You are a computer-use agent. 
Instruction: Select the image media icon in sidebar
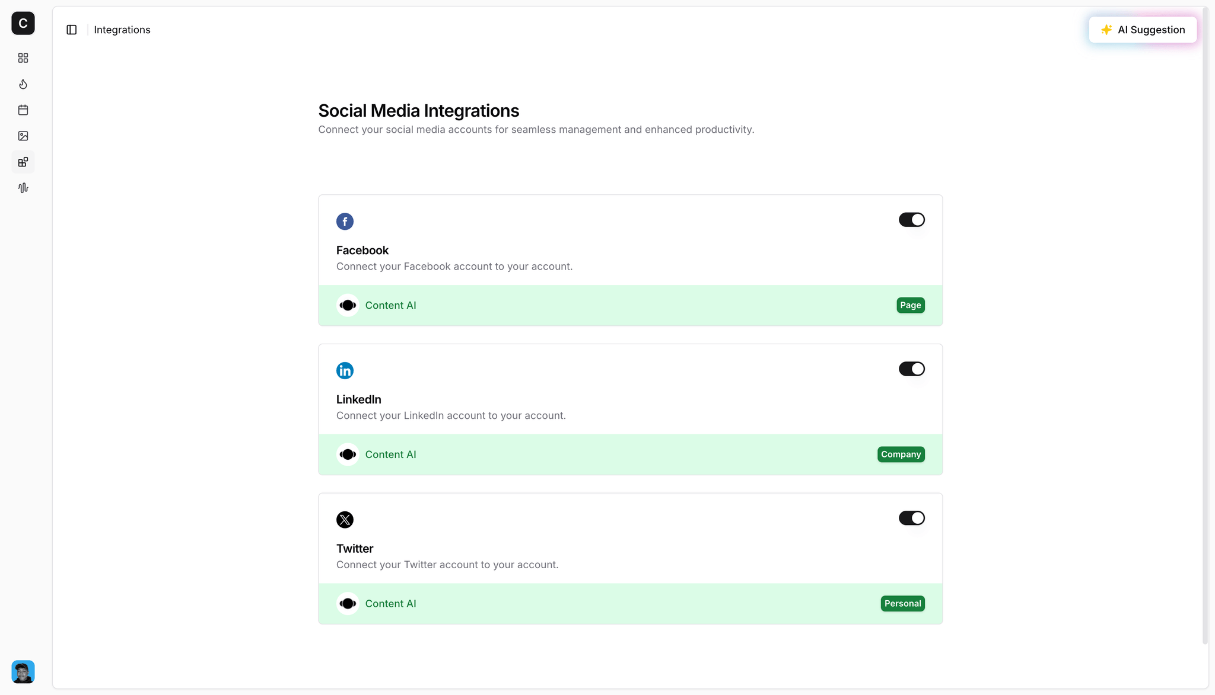click(x=23, y=136)
